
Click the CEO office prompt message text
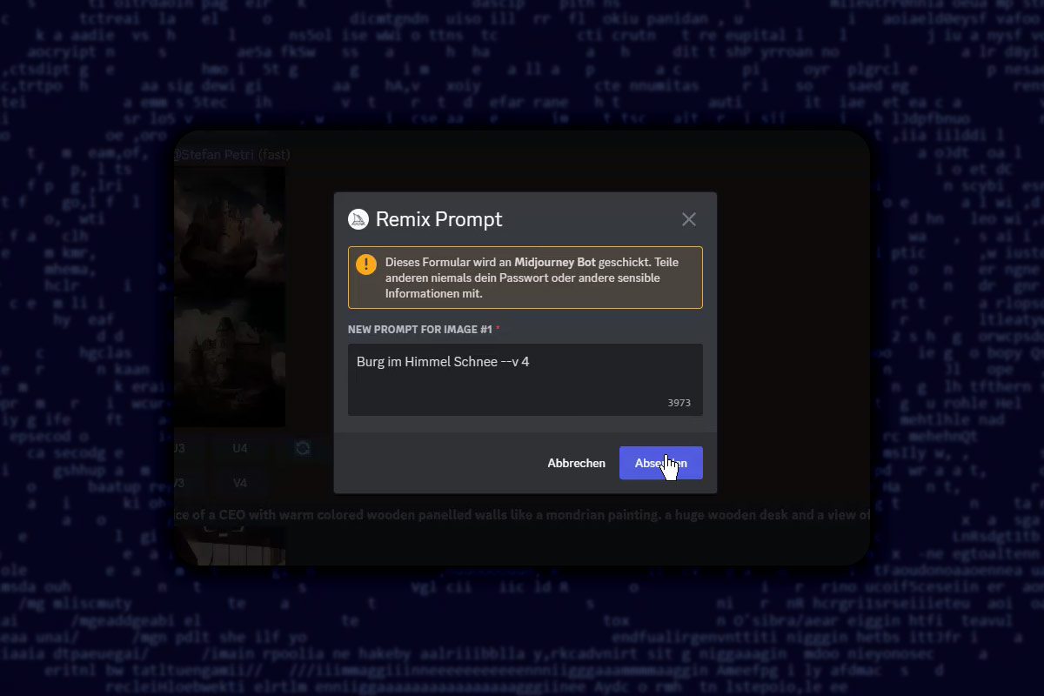pos(522,515)
